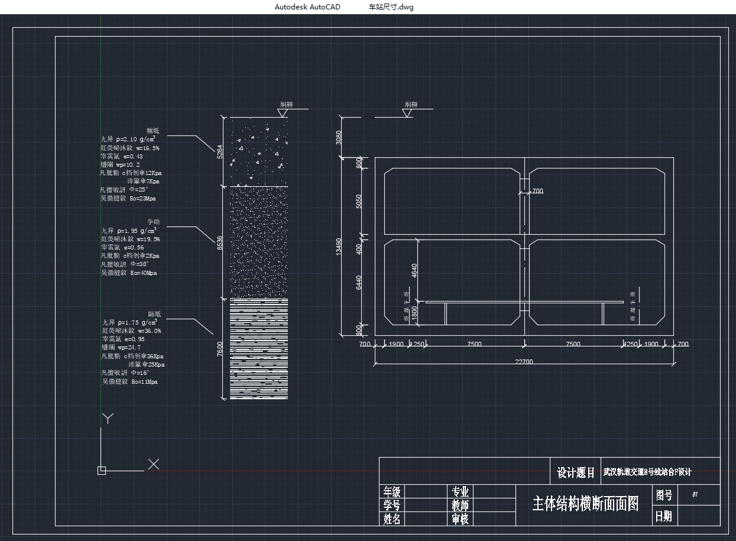The image size is (736, 541).
Task: Click the X axis cross marker
Action: pos(154,464)
